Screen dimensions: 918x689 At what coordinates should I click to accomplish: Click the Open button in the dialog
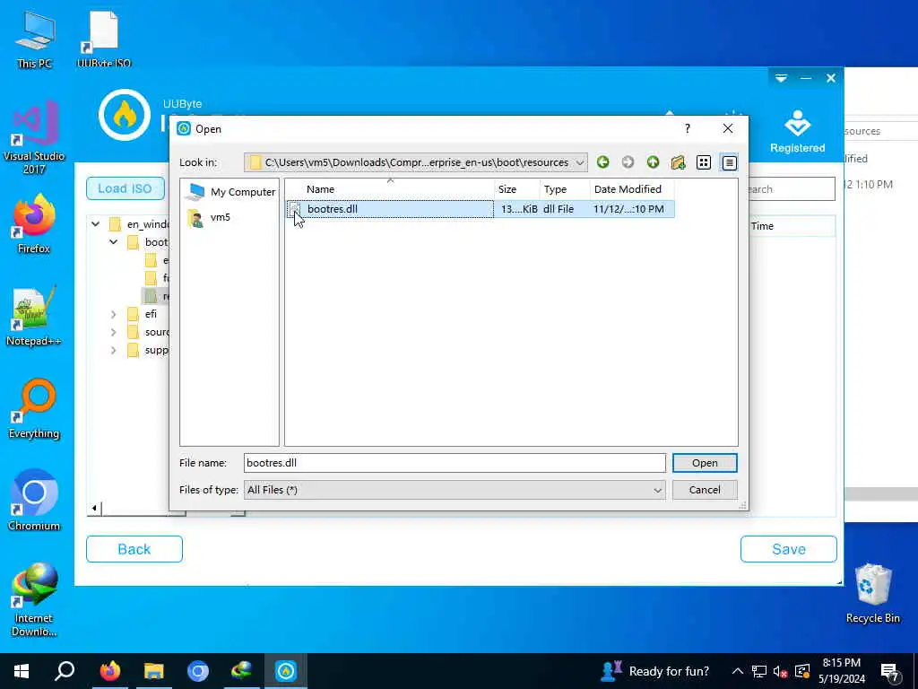[705, 463]
